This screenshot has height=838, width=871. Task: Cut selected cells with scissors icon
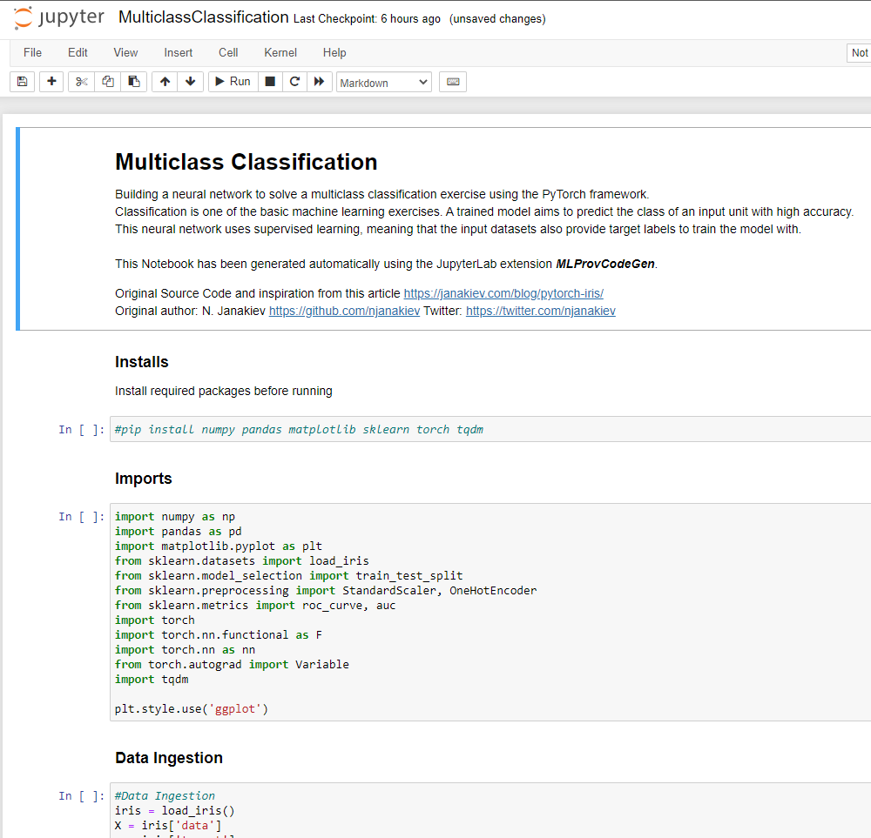point(82,82)
